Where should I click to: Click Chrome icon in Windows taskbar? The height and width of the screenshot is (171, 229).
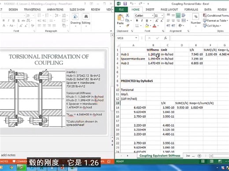point(11,167)
